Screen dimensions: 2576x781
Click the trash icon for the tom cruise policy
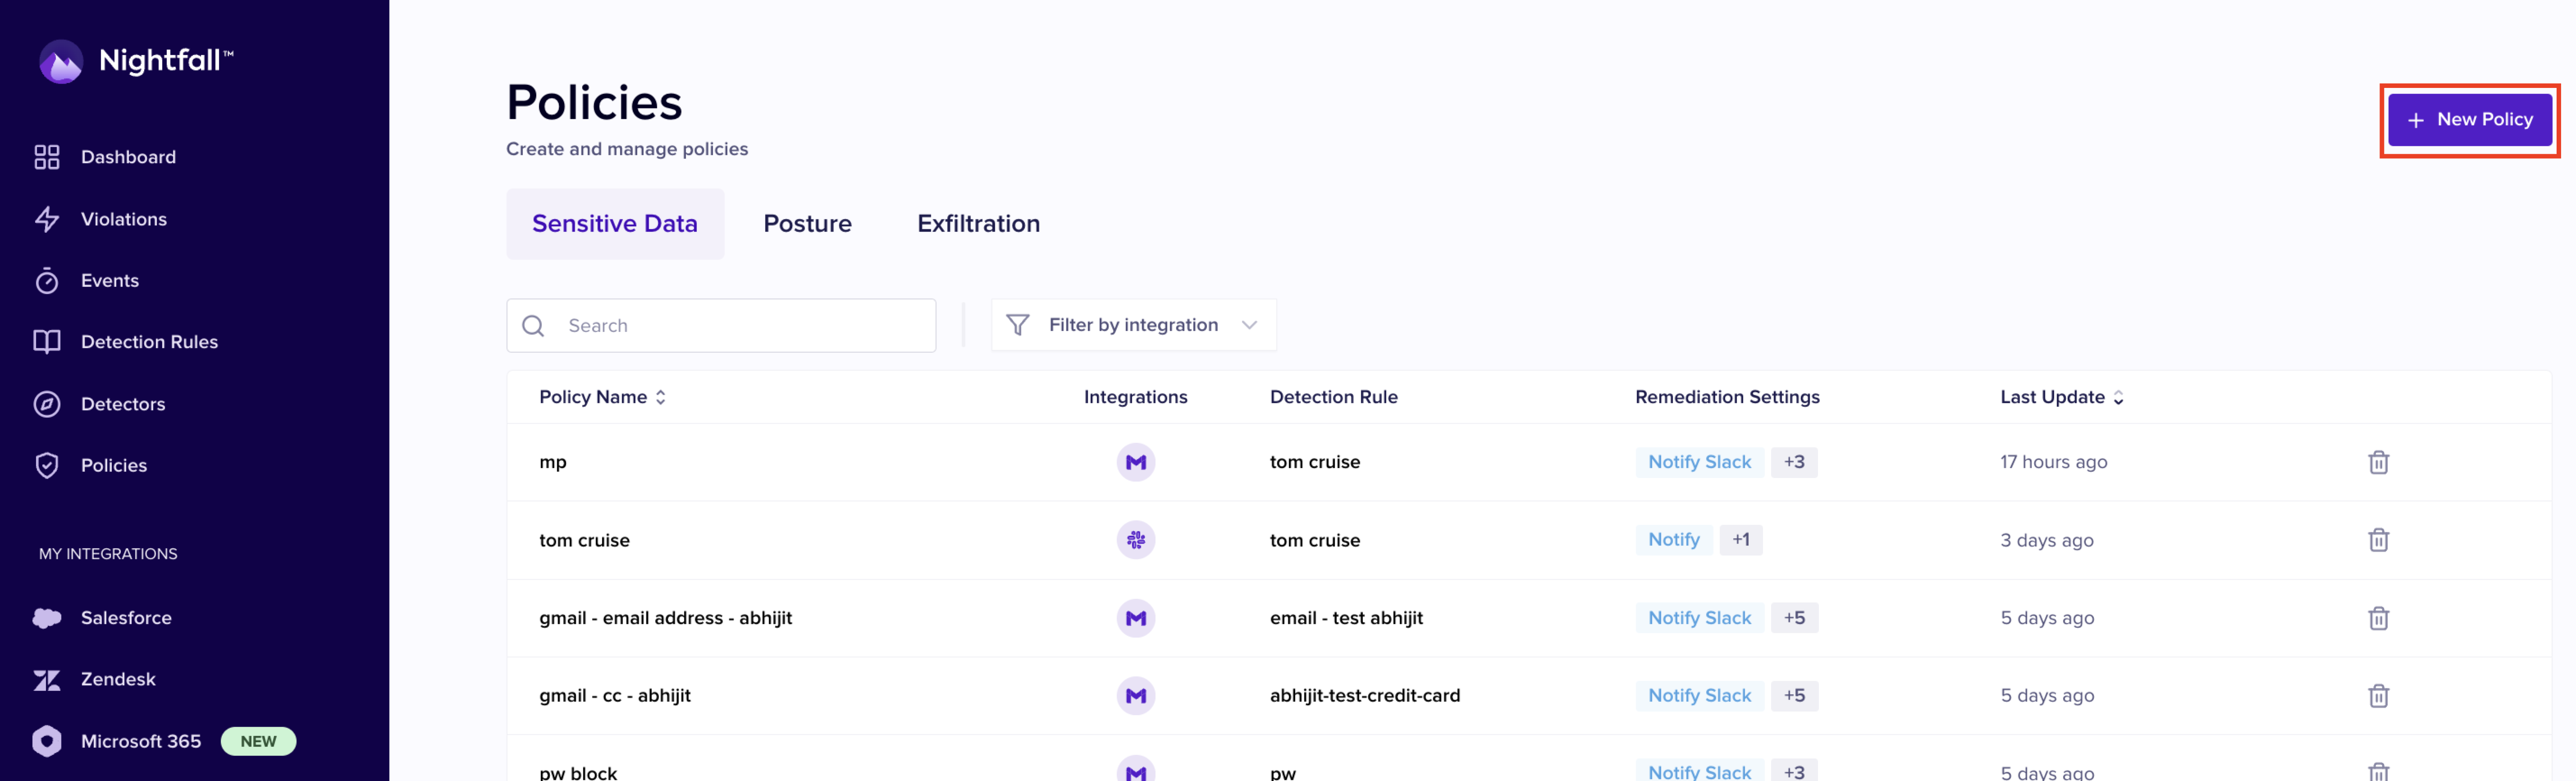(x=2378, y=540)
